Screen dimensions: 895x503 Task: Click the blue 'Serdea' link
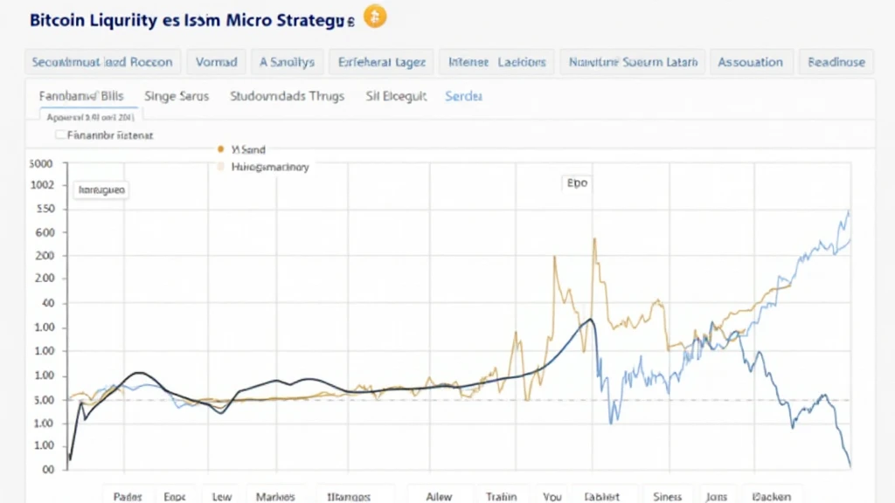click(463, 96)
